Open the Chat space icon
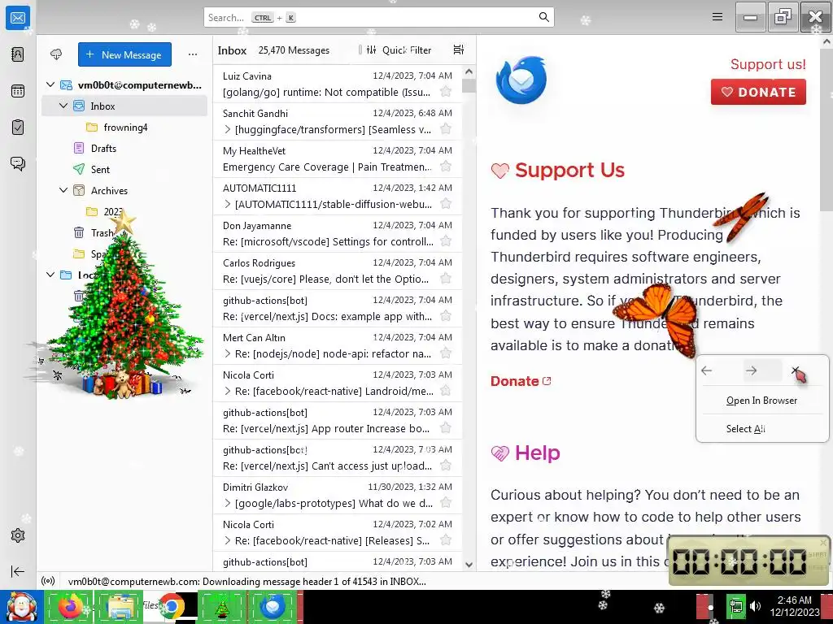 pos(18,163)
